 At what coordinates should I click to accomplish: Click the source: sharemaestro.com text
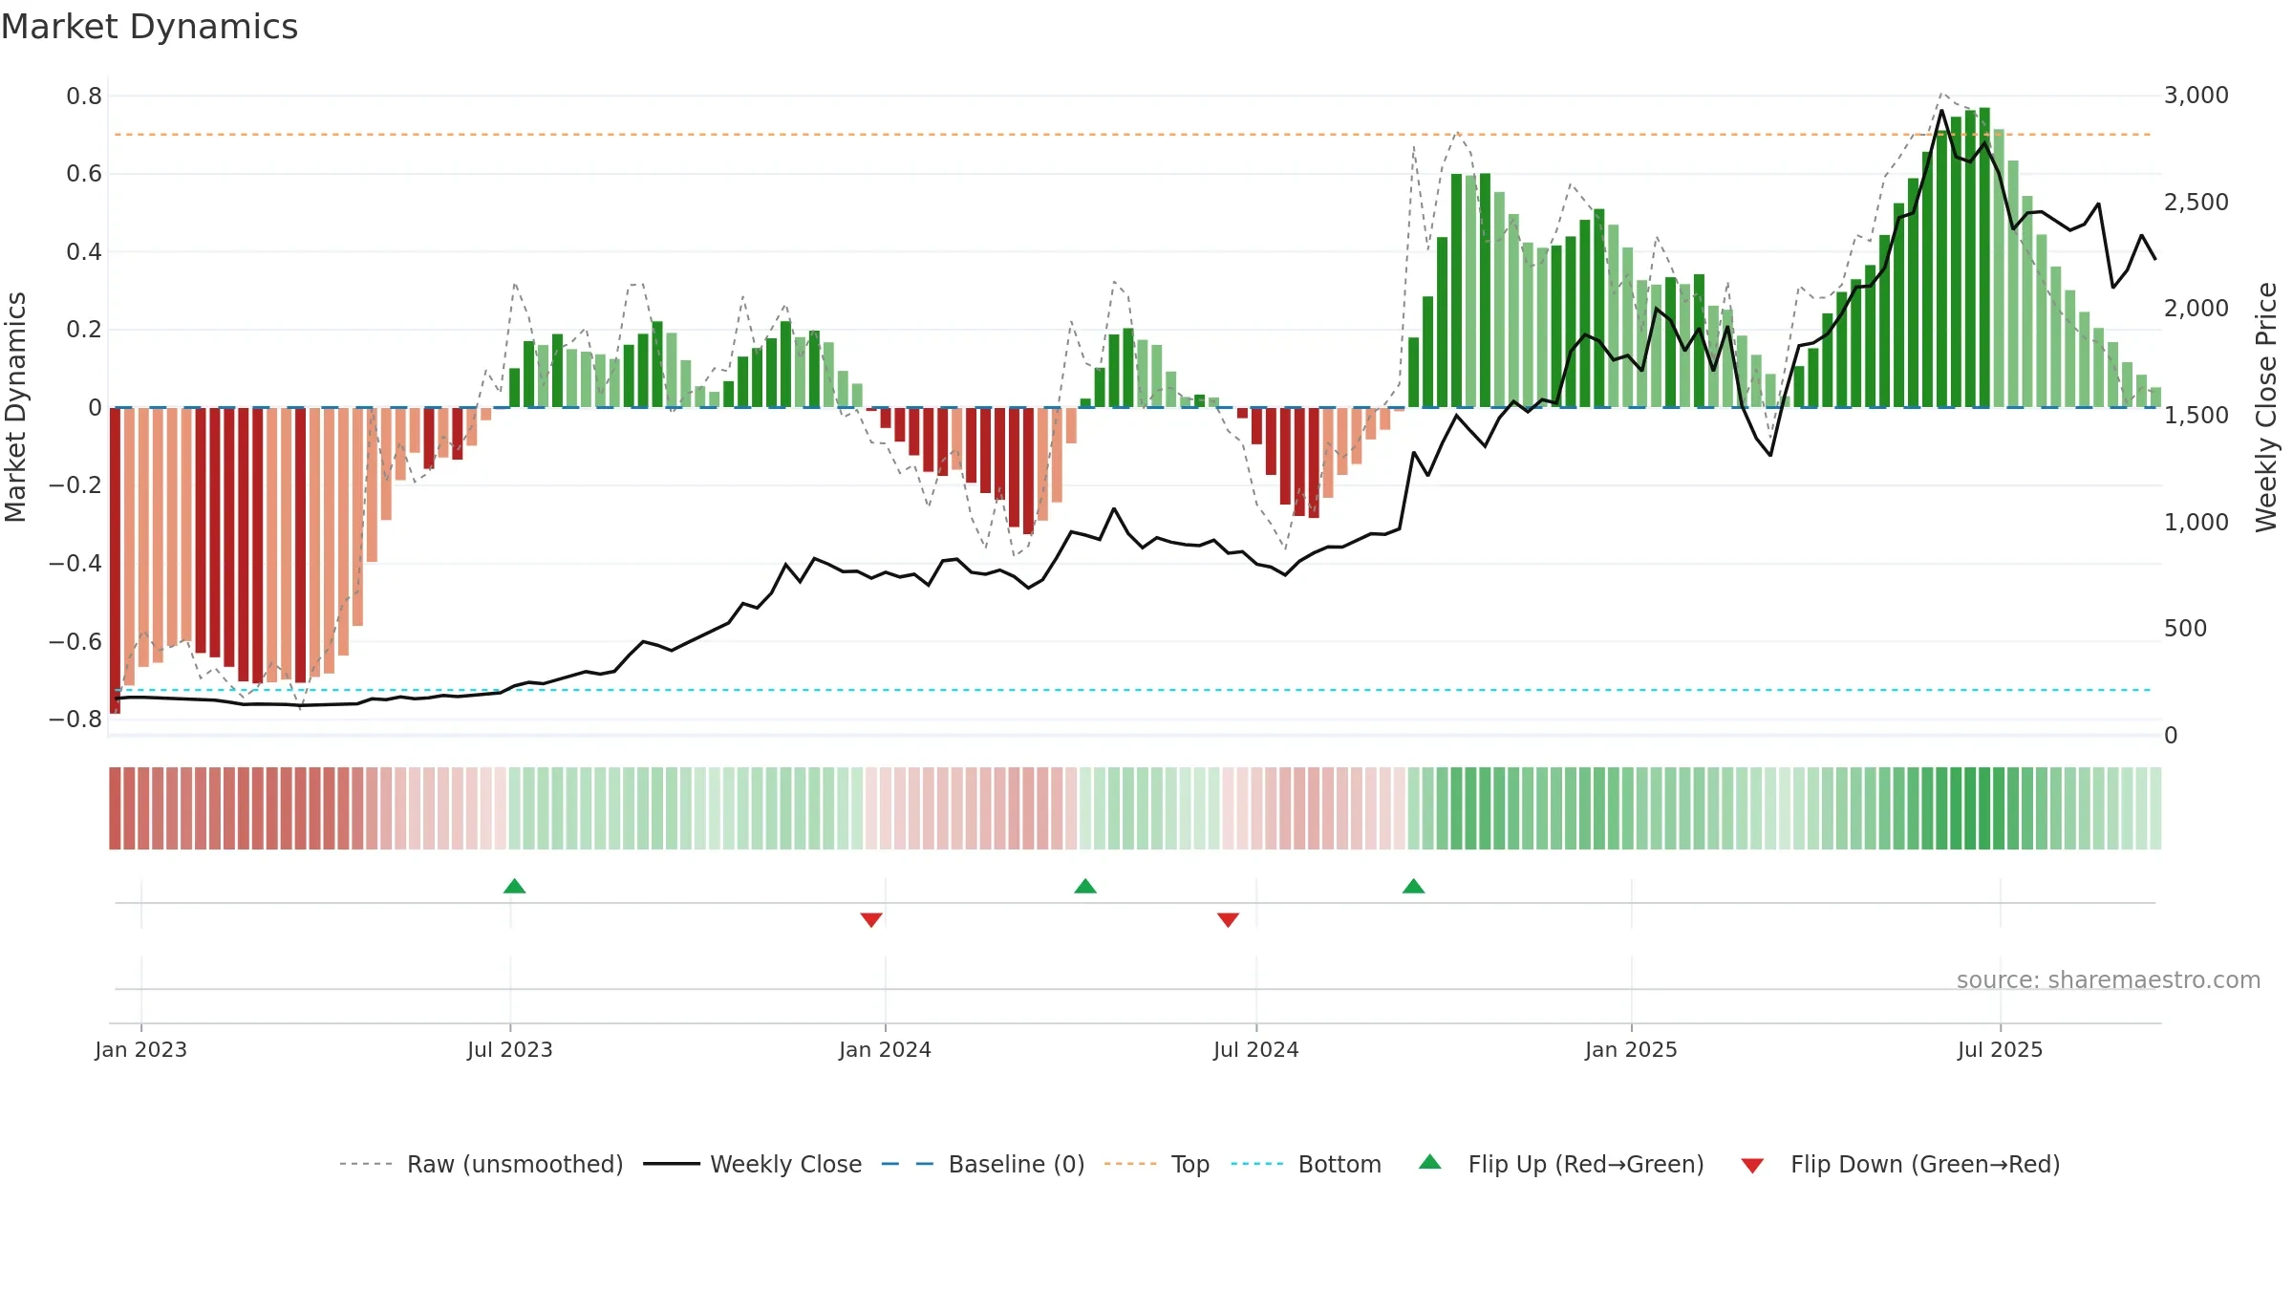2109,979
